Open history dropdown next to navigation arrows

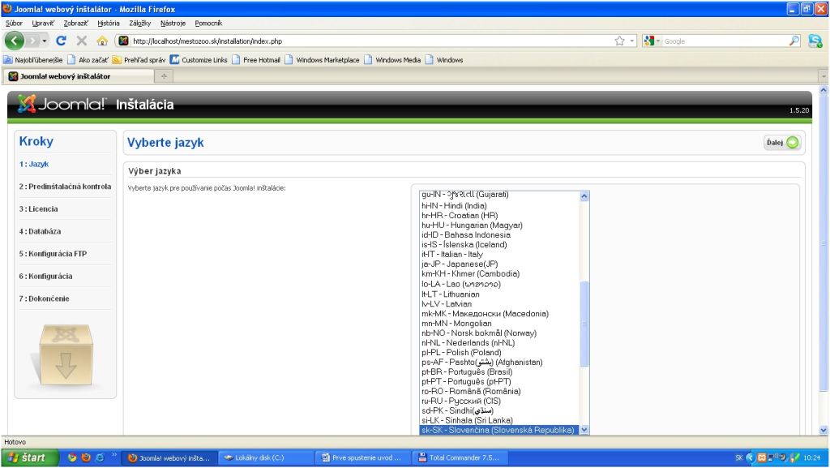click(45, 41)
